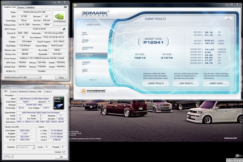Click CPU-Z title bar application icon
This screenshot has height=162, width=243.
pyautogui.click(x=4, y=87)
